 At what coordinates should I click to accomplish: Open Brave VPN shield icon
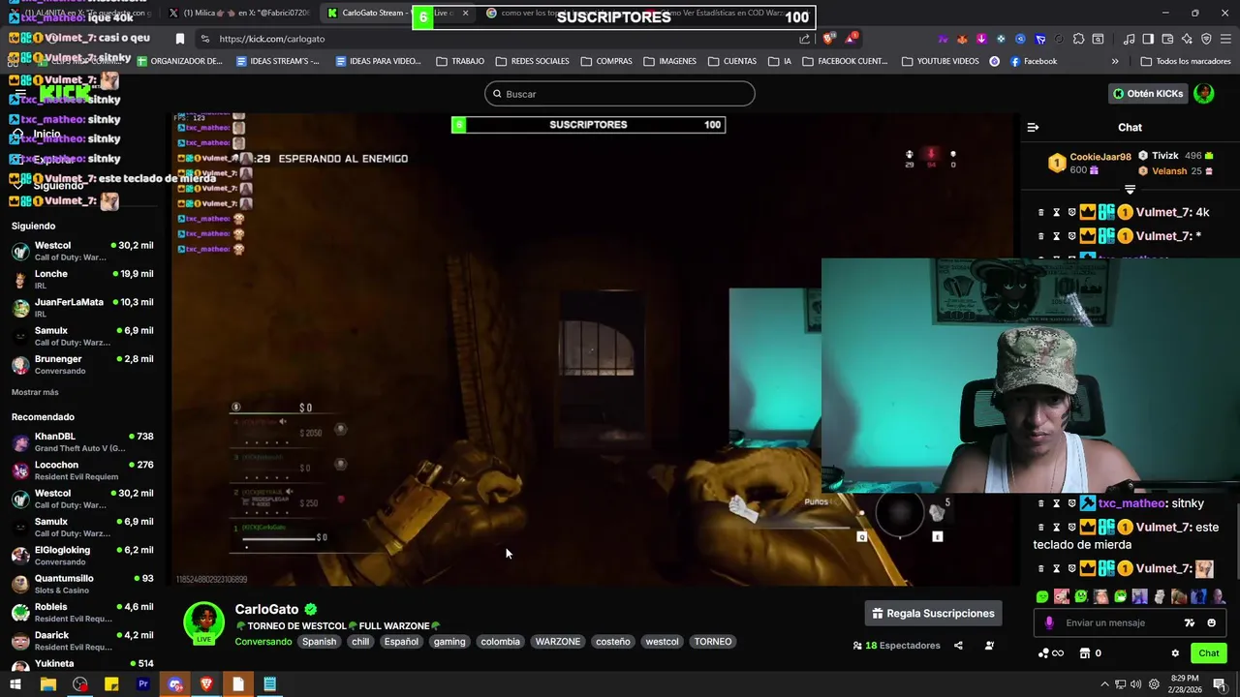(x=1206, y=39)
